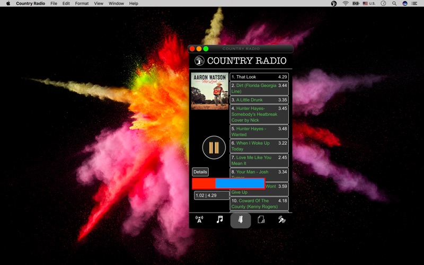Play track 2 Dirt (Florida Georgia Line)
The height and width of the screenshot is (265, 424).
259,89
